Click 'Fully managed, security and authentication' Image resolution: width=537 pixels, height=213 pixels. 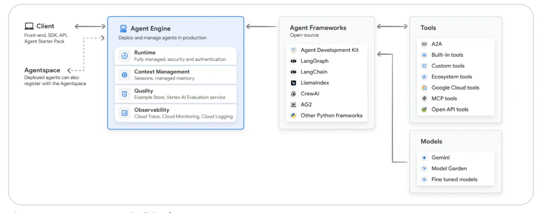[x=180, y=59]
